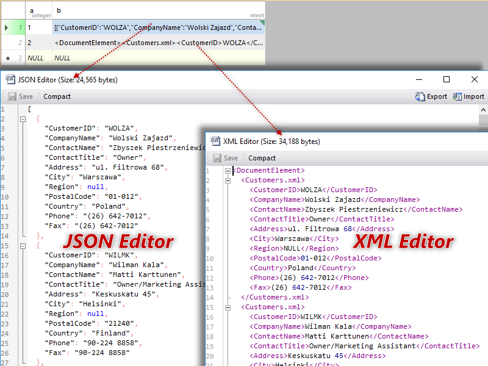
Task: Click the first "Region": null line after Warszawa
Action: (x=76, y=187)
